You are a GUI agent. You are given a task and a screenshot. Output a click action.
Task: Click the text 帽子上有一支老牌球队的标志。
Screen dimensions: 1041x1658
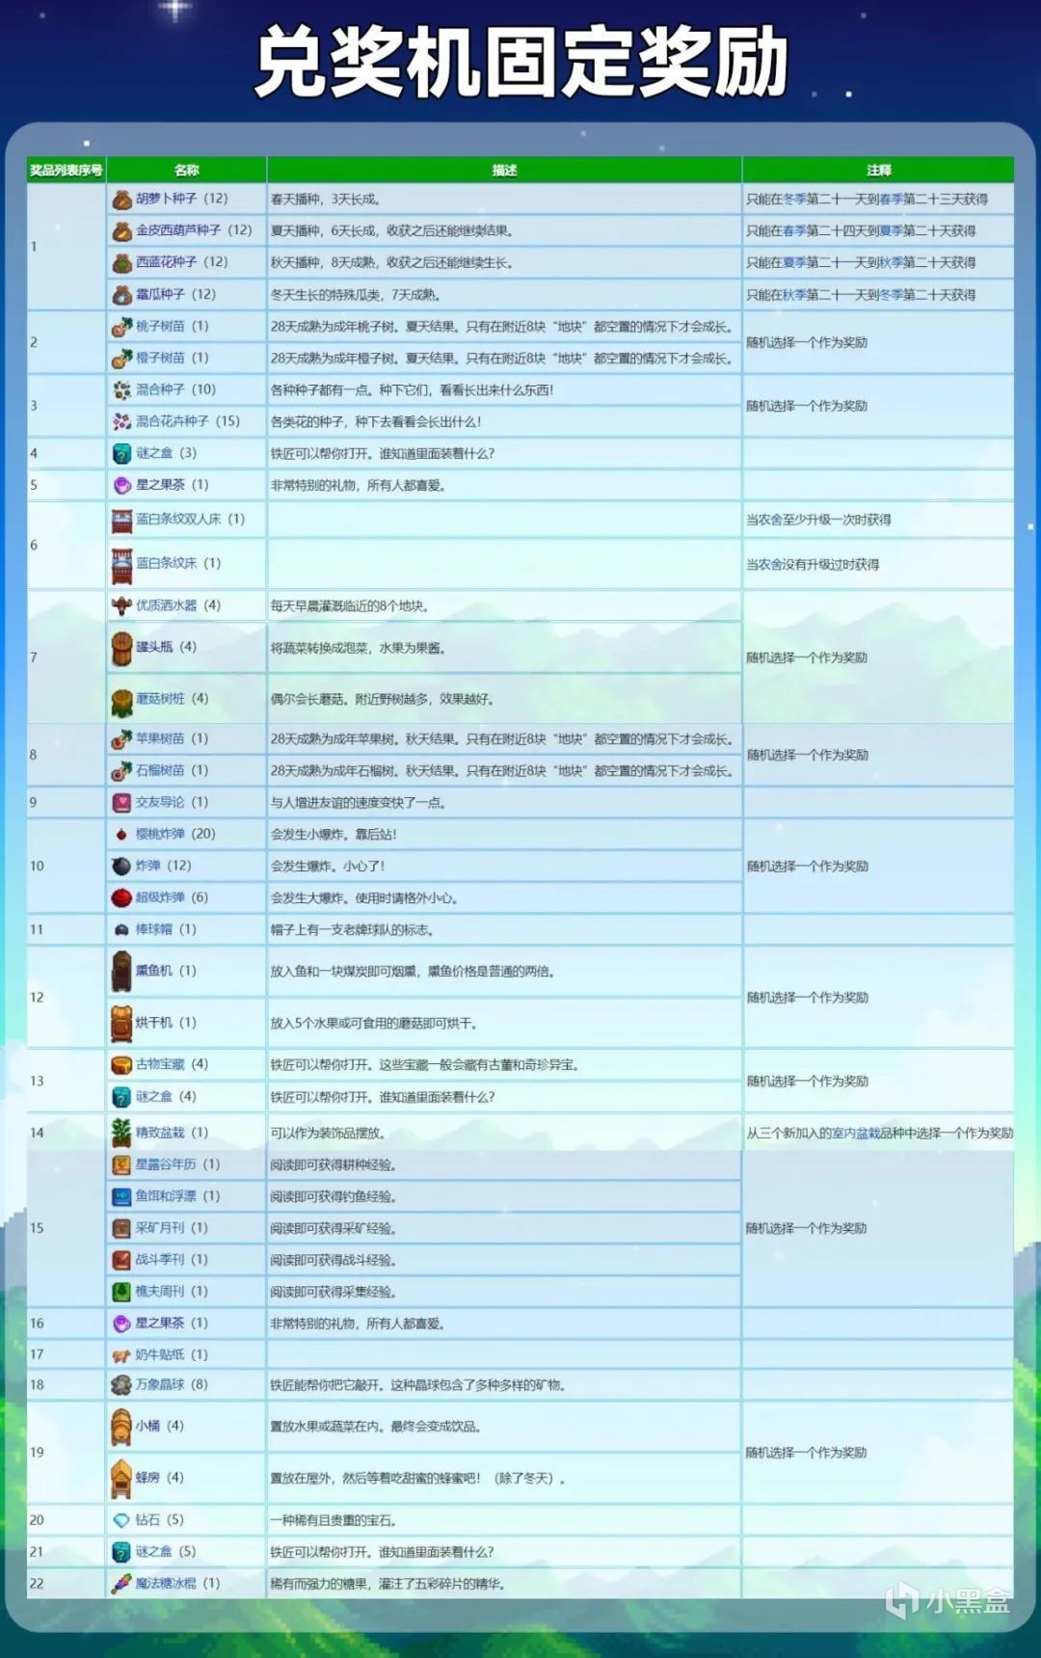pos(353,930)
